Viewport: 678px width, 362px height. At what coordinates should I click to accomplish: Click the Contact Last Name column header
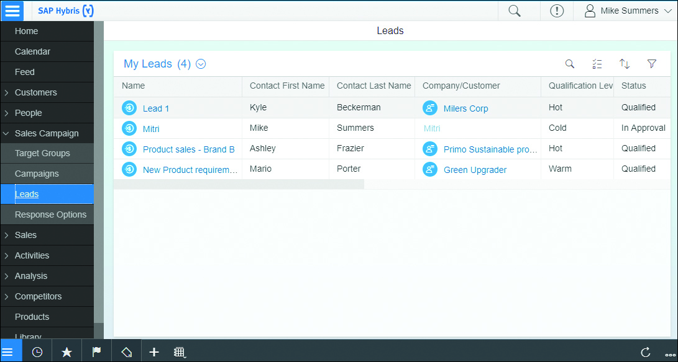pos(372,86)
